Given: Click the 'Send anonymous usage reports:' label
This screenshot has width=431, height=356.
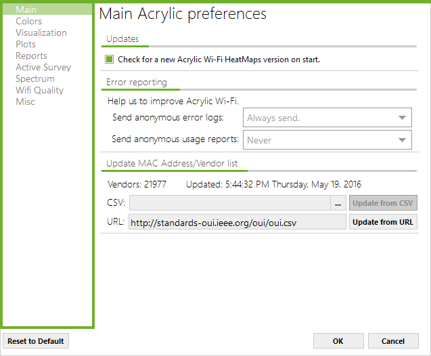Looking at the screenshot, I should (x=175, y=139).
